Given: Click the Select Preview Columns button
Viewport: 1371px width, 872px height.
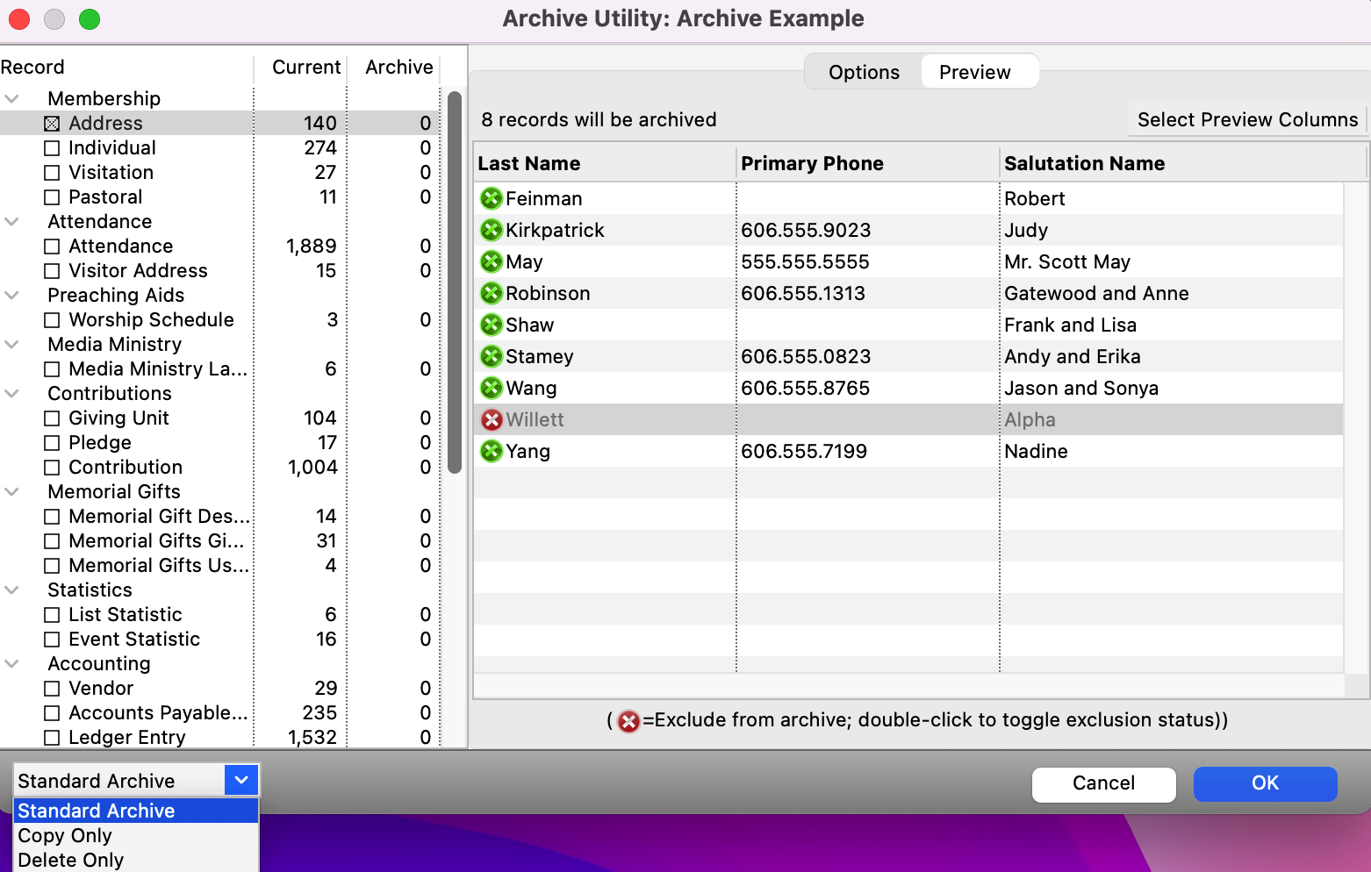Looking at the screenshot, I should (1246, 119).
